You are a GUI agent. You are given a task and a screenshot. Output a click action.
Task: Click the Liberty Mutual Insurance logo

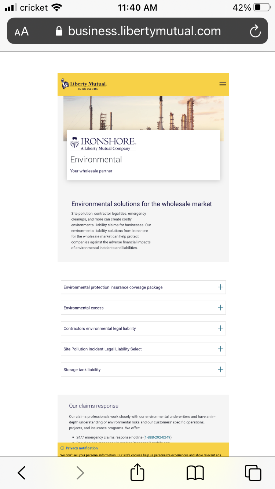click(84, 84)
